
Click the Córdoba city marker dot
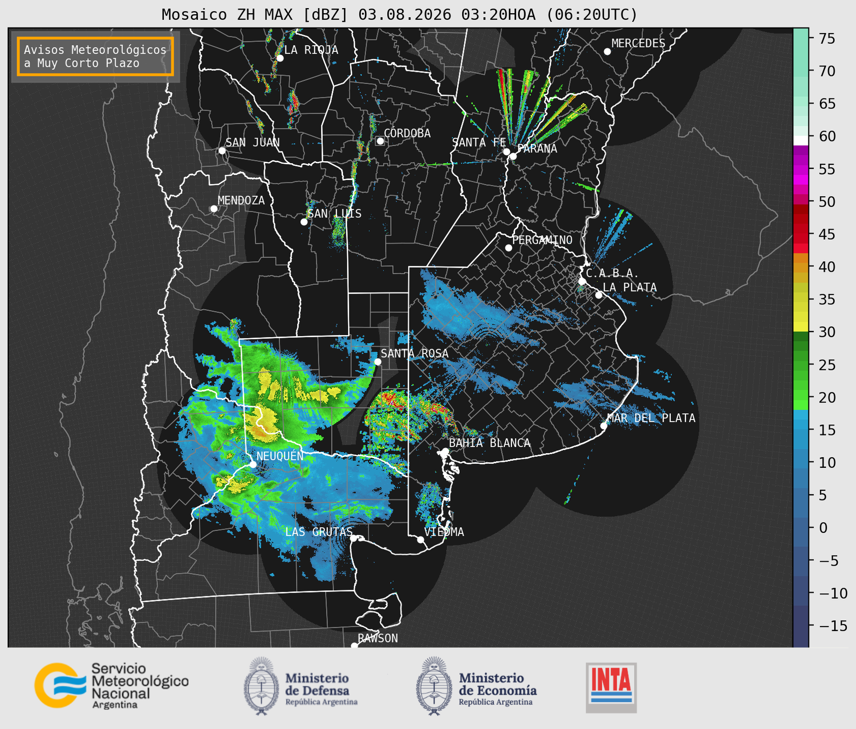pyautogui.click(x=380, y=141)
